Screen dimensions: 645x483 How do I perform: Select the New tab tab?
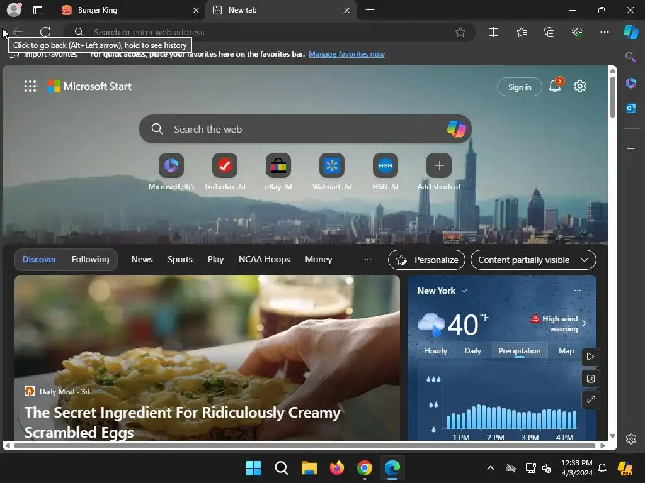click(x=280, y=10)
